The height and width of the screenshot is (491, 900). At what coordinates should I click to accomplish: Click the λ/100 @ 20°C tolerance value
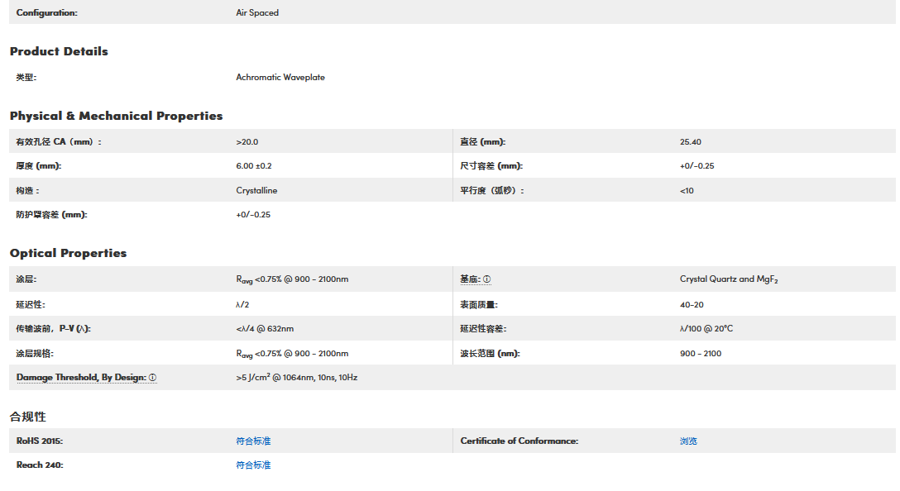(706, 329)
